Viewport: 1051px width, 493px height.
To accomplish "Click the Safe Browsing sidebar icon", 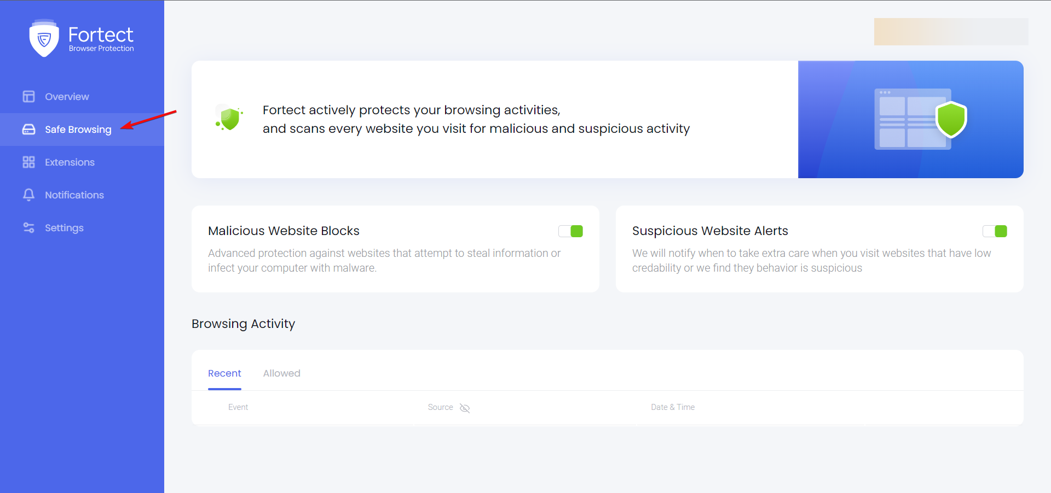I will pos(28,130).
